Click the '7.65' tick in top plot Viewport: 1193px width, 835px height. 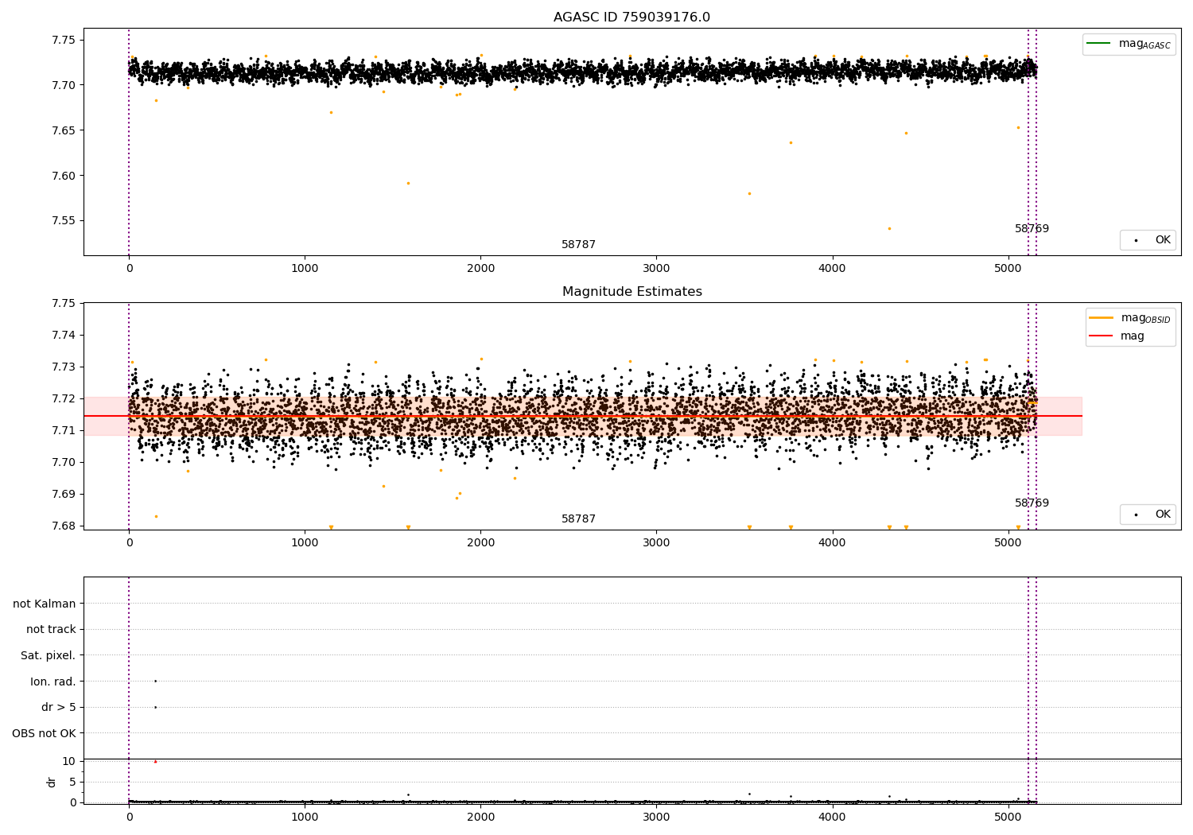click(x=64, y=130)
